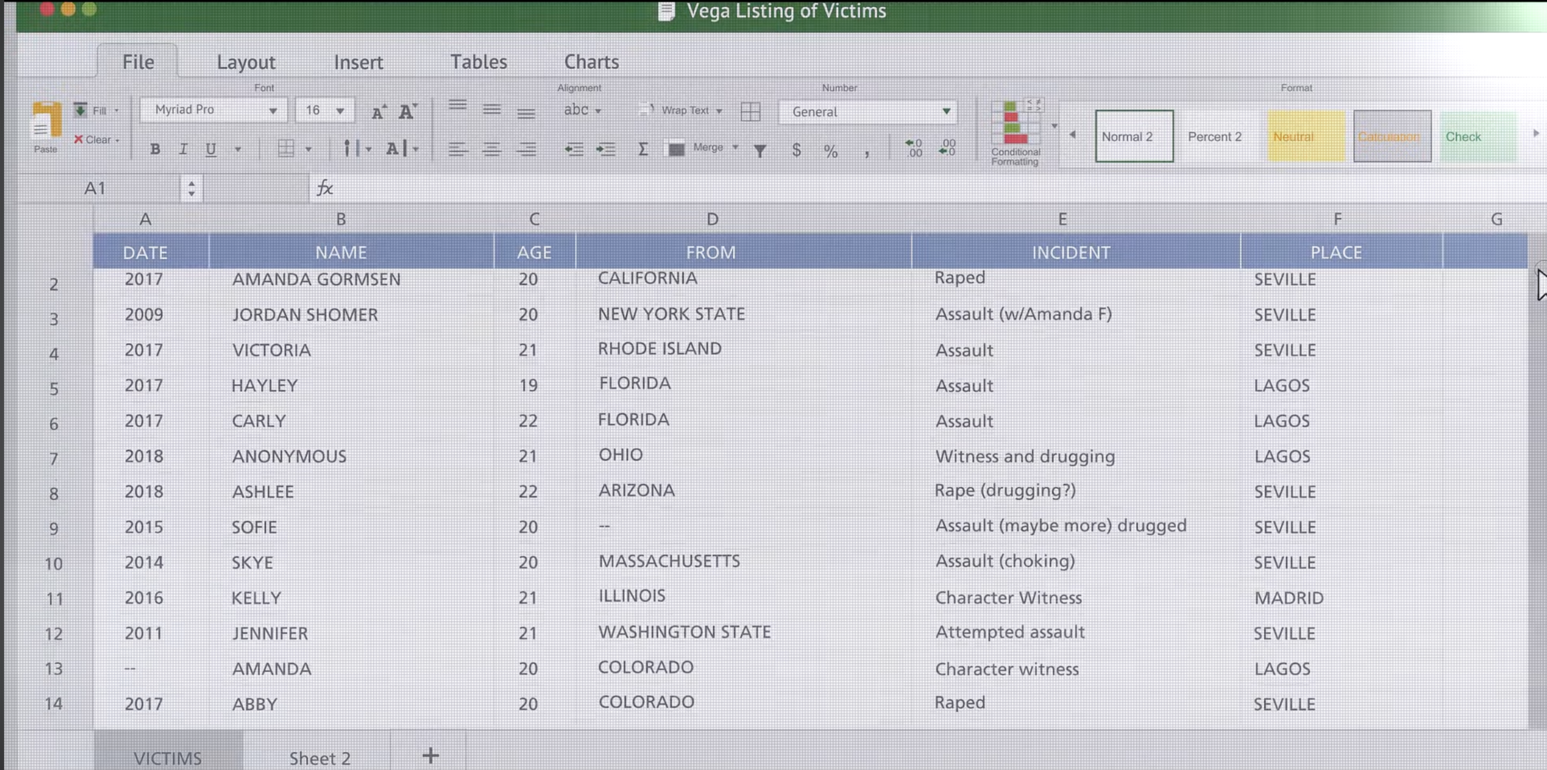Select the INCIDENT header cell
1547x770 pixels.
1070,252
